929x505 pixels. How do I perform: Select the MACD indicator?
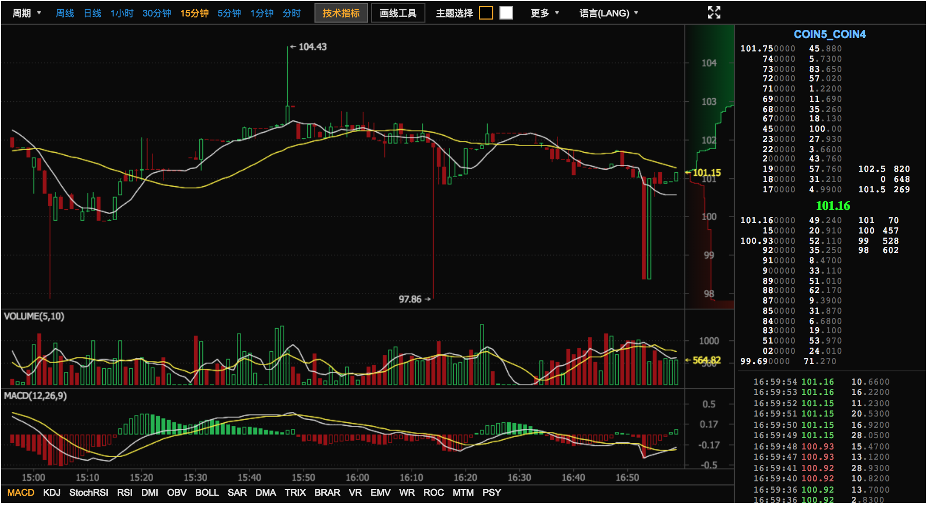click(x=21, y=493)
